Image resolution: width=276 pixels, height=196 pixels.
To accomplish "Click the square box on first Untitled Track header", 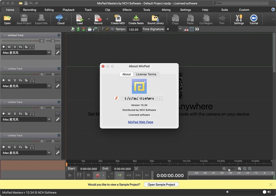I will [59, 35].
